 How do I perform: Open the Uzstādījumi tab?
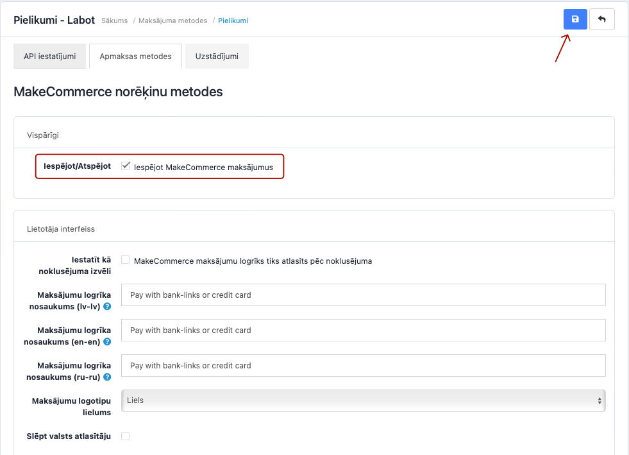[217, 56]
